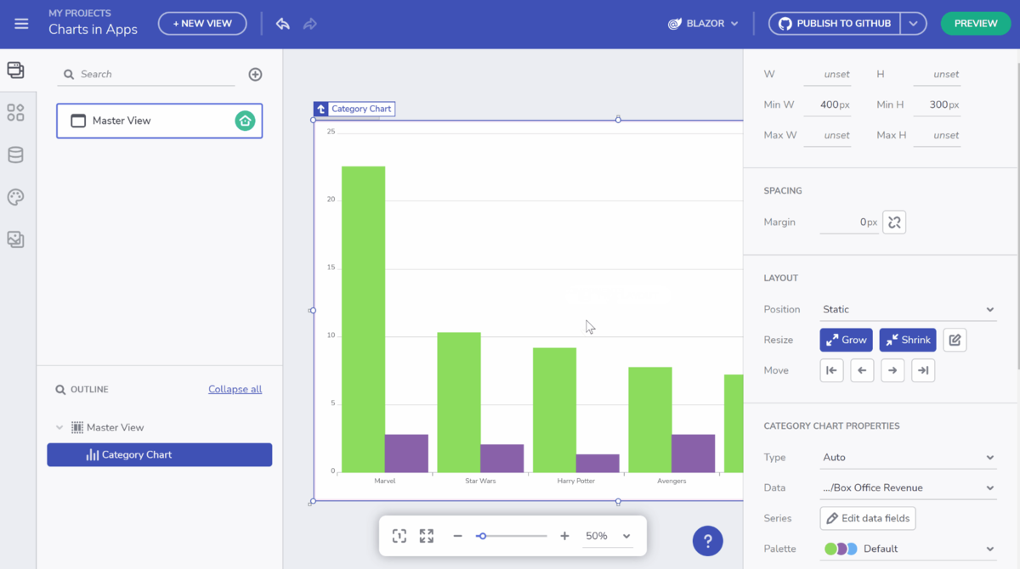Toggle the Grow resize option

coord(847,340)
